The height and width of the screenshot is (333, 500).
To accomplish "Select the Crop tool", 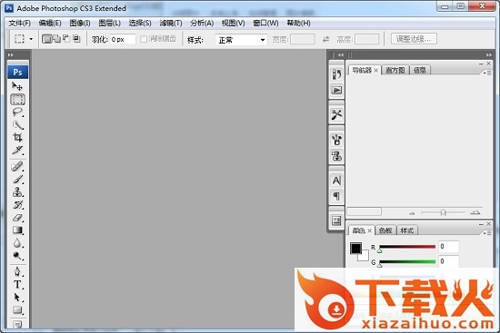I will coord(17,138).
